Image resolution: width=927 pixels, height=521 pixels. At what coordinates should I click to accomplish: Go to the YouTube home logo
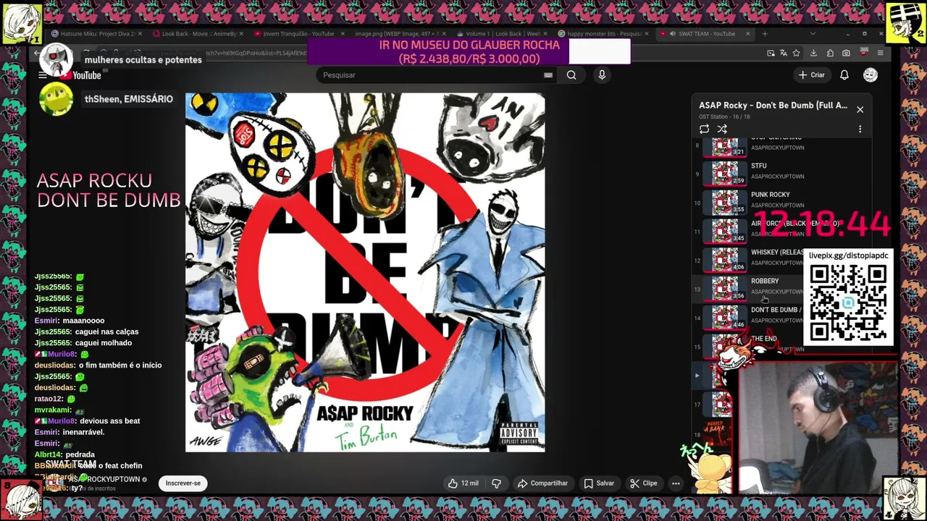coord(81,75)
